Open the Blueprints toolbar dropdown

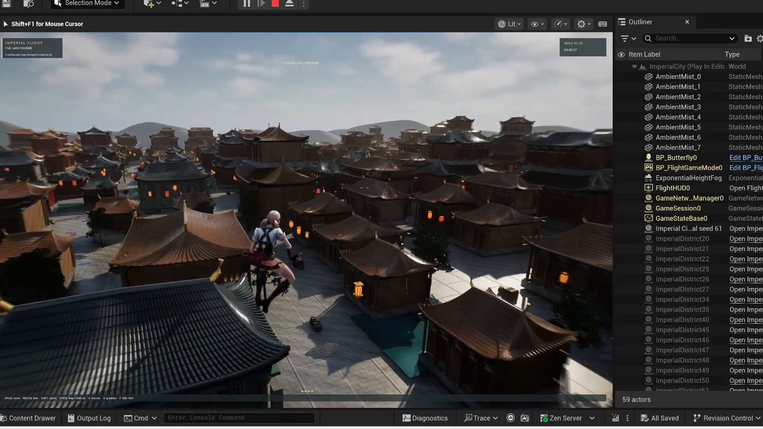click(x=180, y=4)
